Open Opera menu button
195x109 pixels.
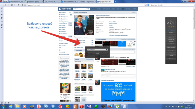(x=4, y=1)
